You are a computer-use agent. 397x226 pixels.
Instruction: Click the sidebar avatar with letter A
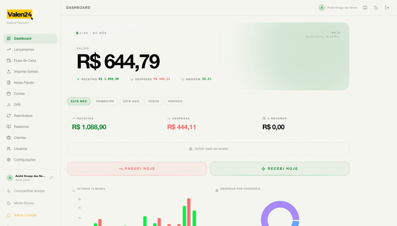click(x=10, y=178)
